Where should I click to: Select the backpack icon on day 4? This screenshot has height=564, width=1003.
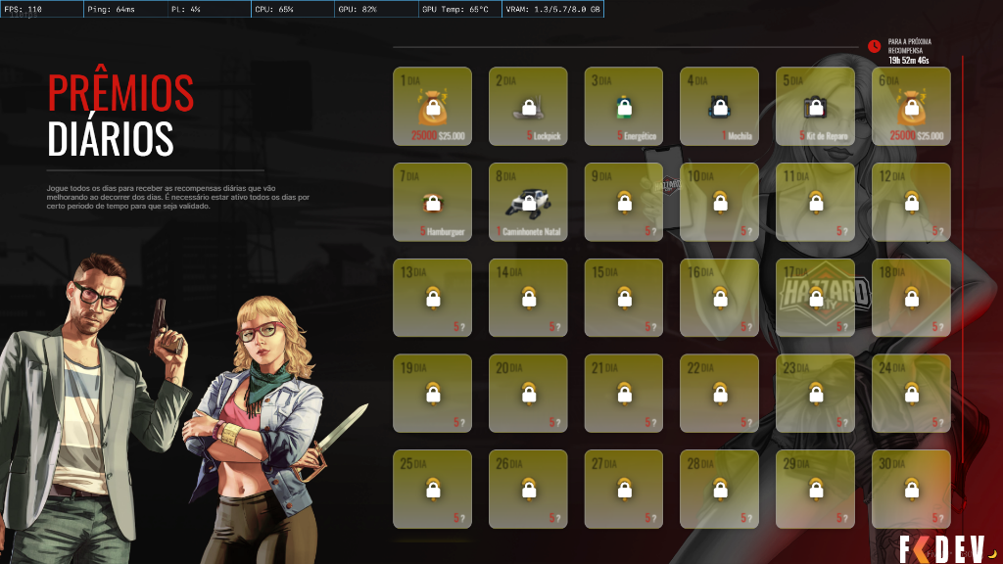(720, 107)
